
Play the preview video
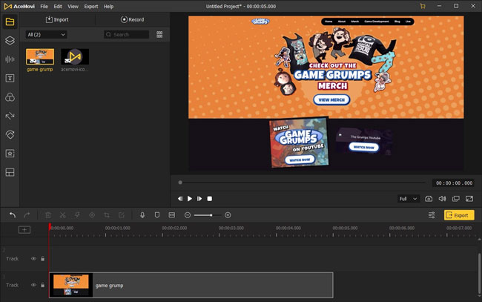(x=190, y=199)
